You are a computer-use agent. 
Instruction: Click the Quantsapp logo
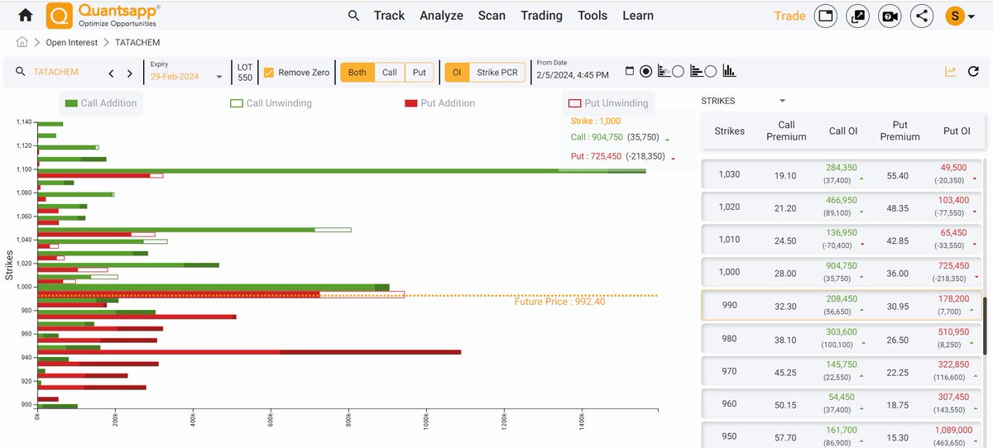[x=103, y=15]
